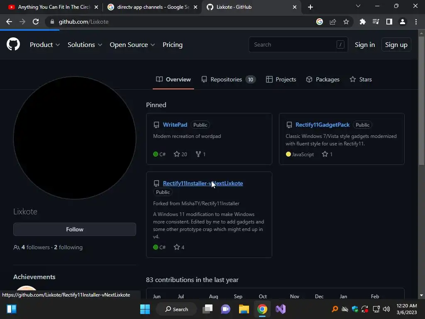Image resolution: width=425 pixels, height=319 pixels.
Task: Click the page vertical scrollbar thumb
Action: (x=421, y=100)
